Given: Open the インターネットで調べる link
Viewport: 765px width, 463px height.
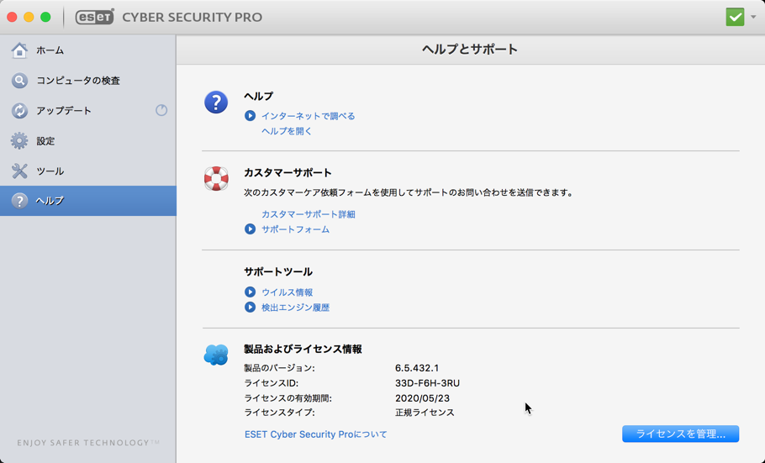Looking at the screenshot, I should click(309, 116).
